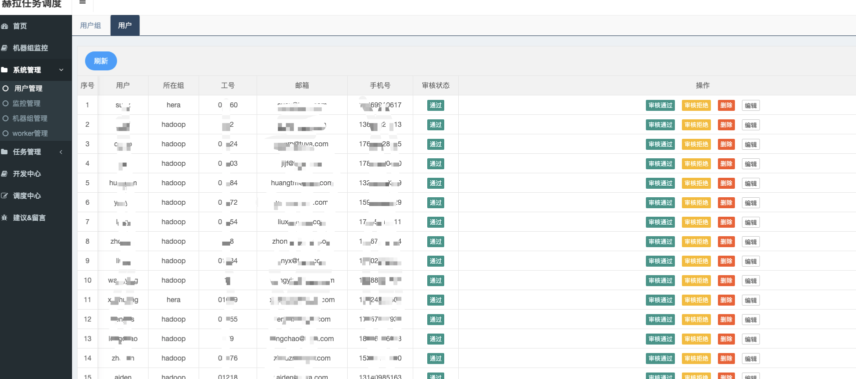Click the blue 刷新 button

pos(101,61)
